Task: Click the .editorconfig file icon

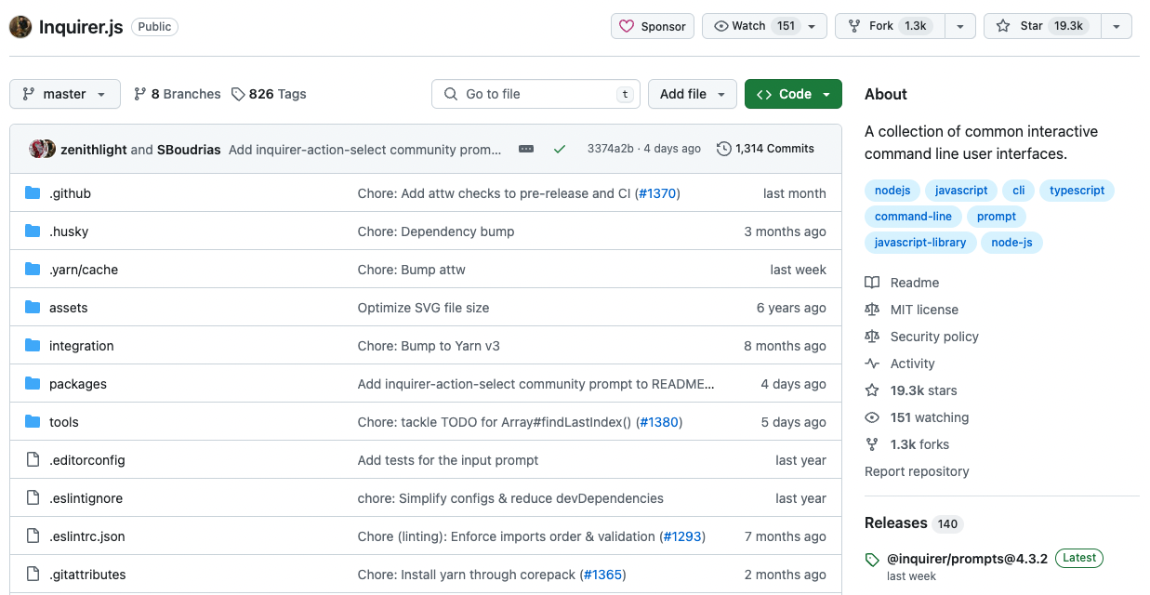Action: [33, 460]
